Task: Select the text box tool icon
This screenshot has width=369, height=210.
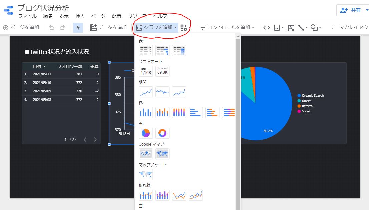Action: tap(290, 28)
